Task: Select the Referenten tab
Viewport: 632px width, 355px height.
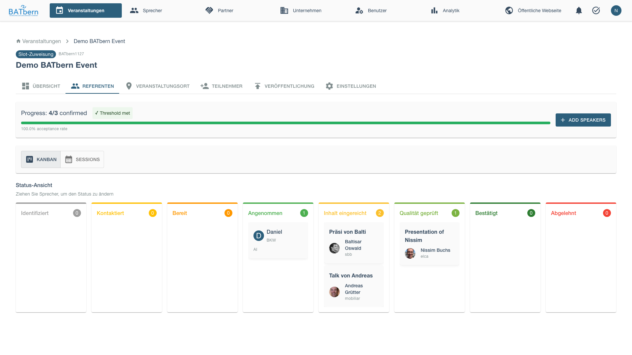Action: (x=92, y=86)
